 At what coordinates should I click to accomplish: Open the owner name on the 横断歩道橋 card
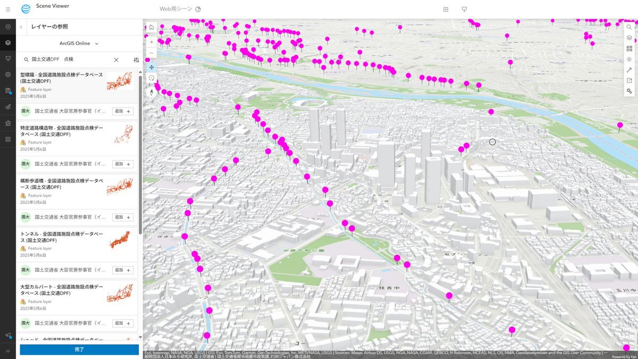click(x=70, y=217)
